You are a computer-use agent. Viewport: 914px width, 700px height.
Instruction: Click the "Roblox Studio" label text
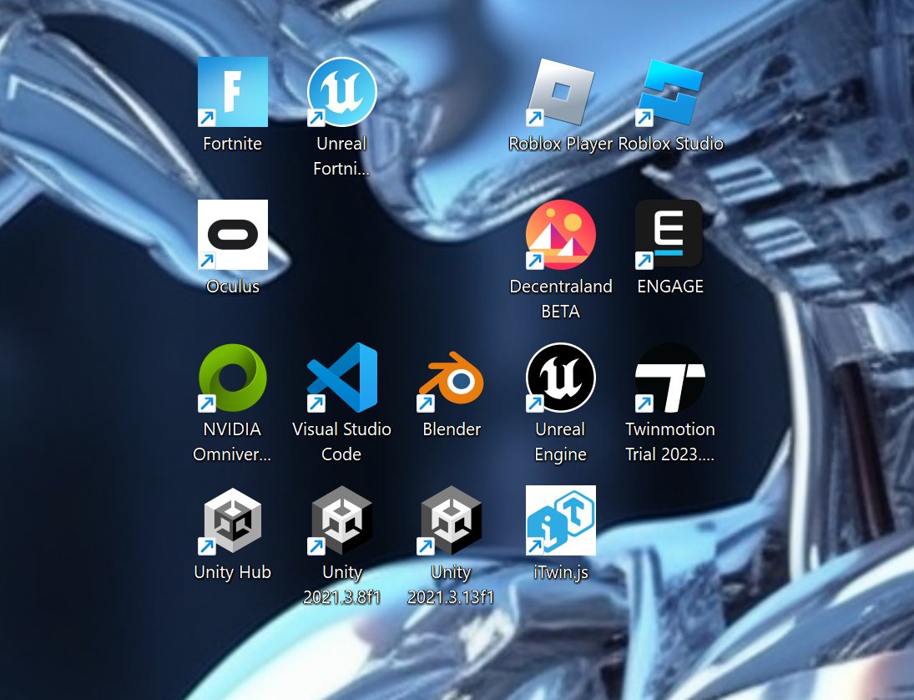(670, 144)
